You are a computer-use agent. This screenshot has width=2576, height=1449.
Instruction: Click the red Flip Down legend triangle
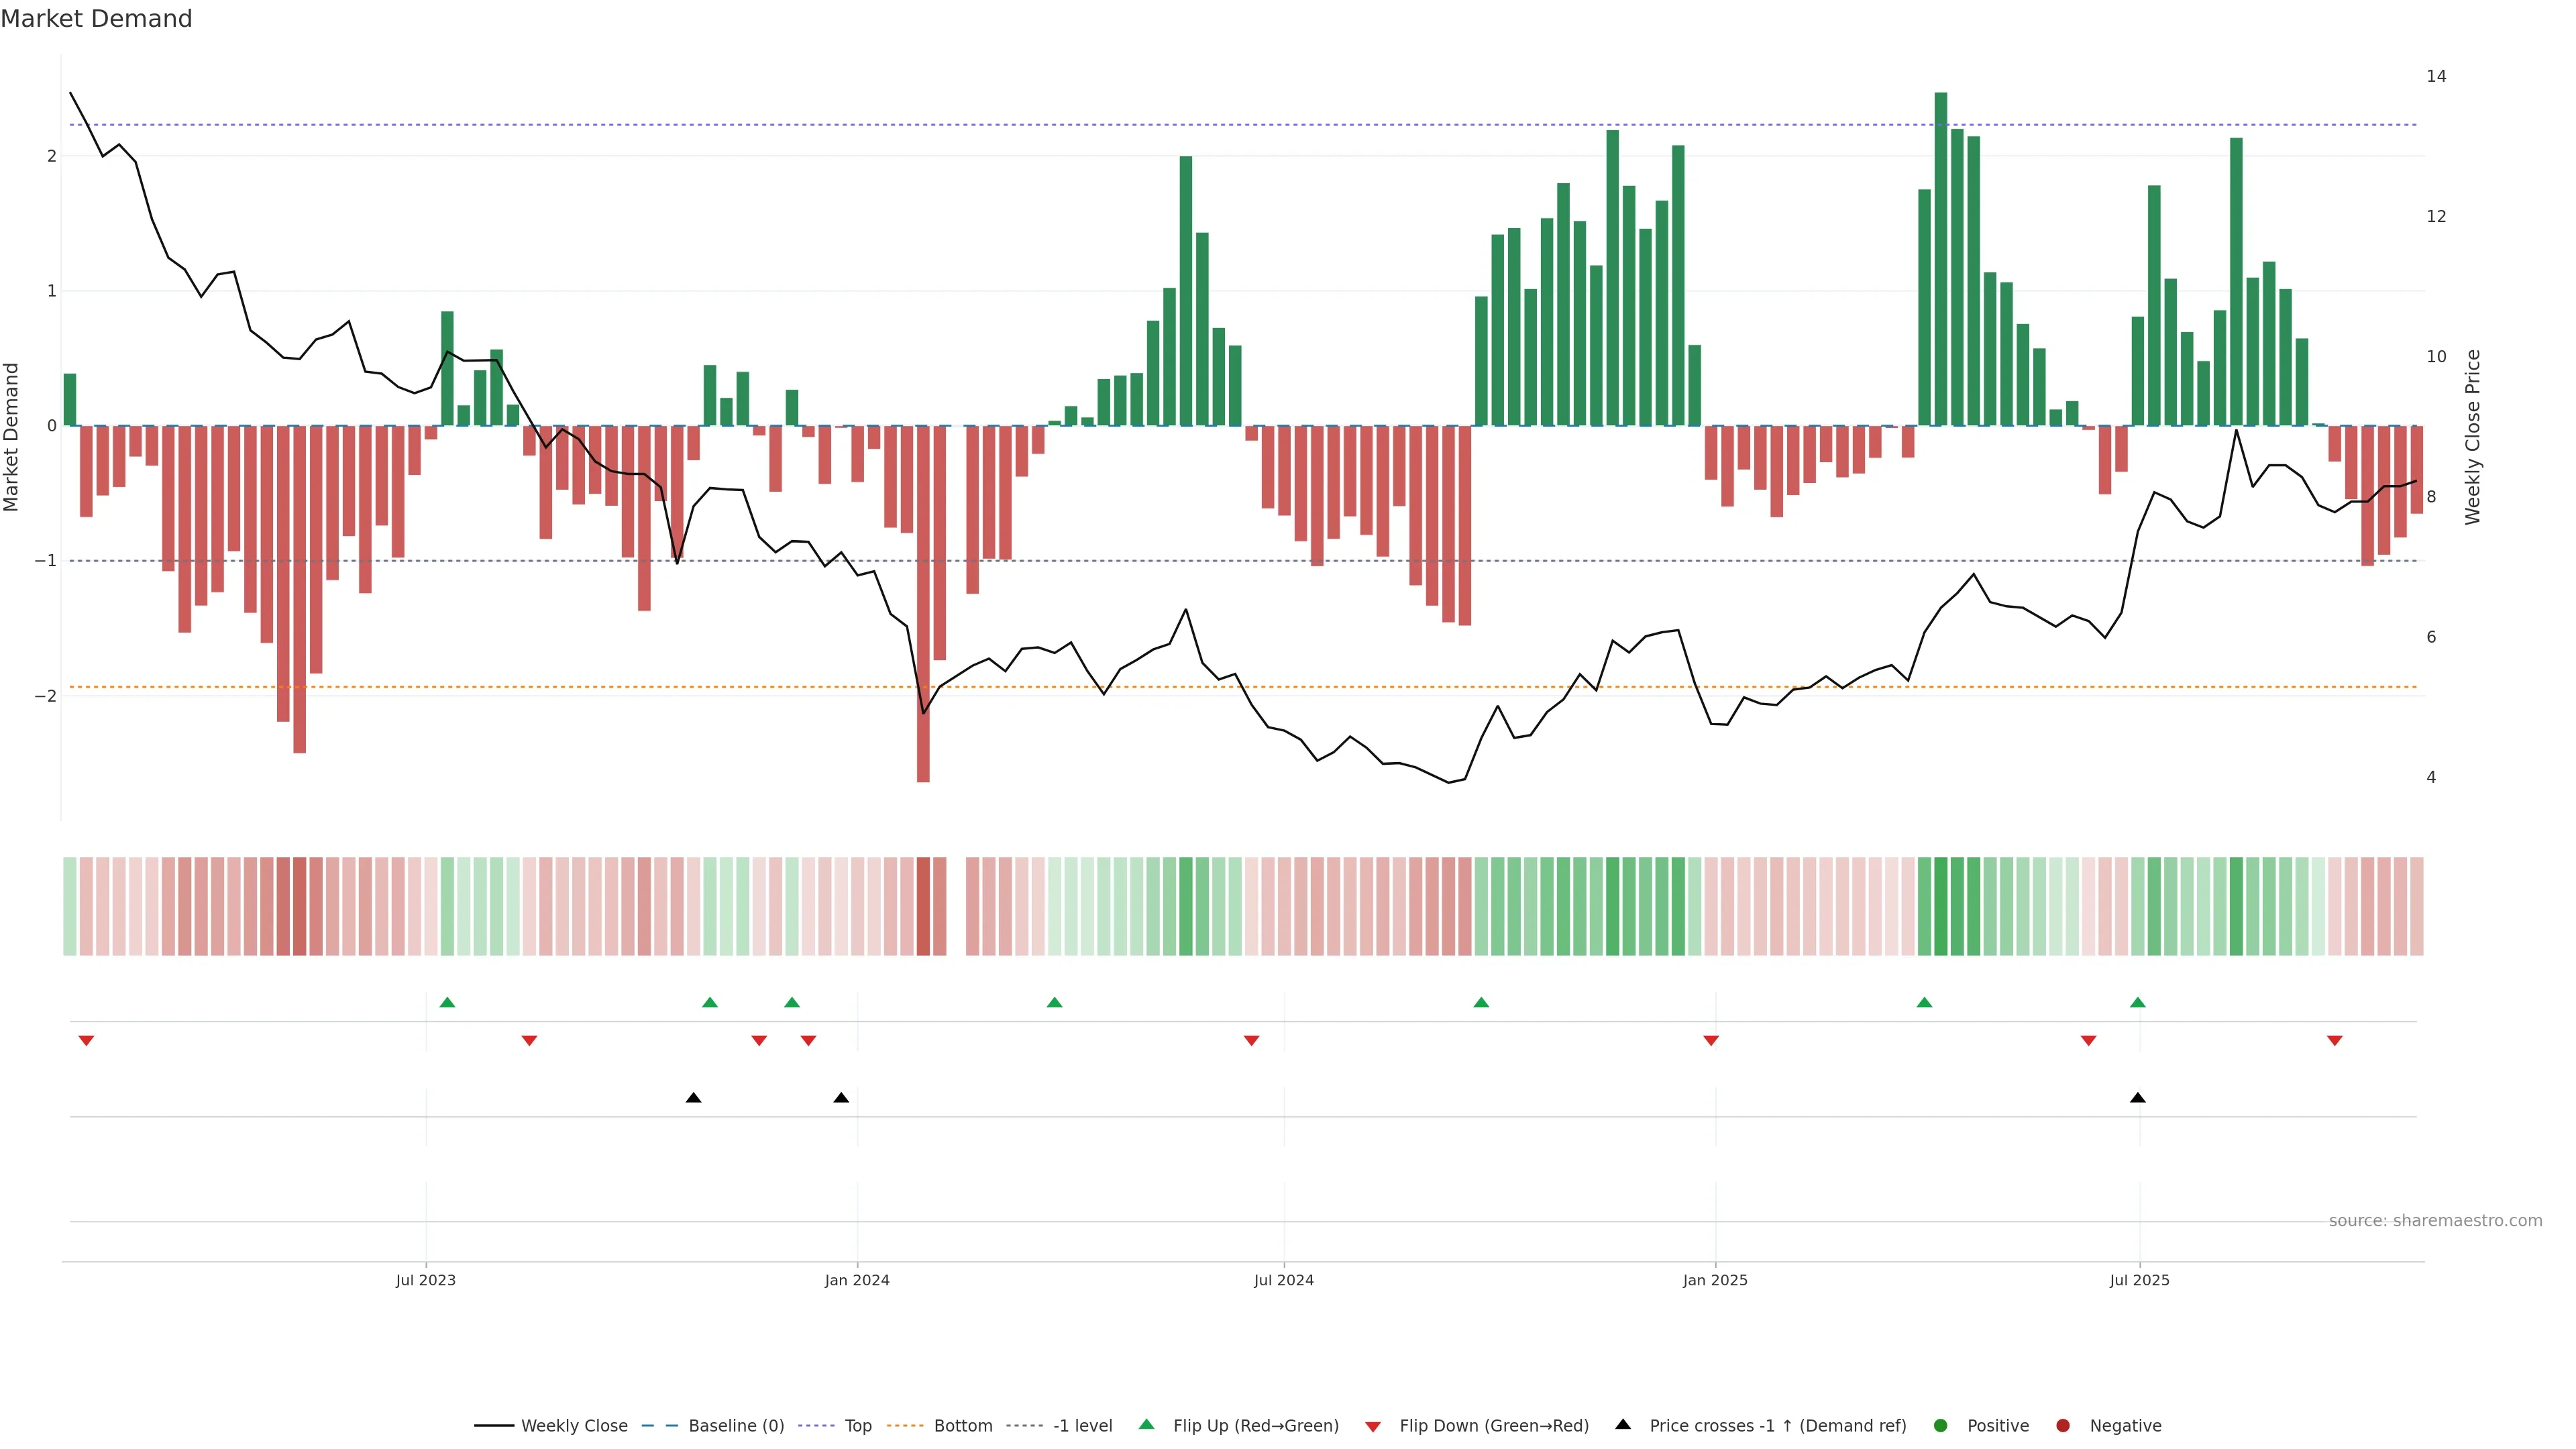pos(1372,1426)
